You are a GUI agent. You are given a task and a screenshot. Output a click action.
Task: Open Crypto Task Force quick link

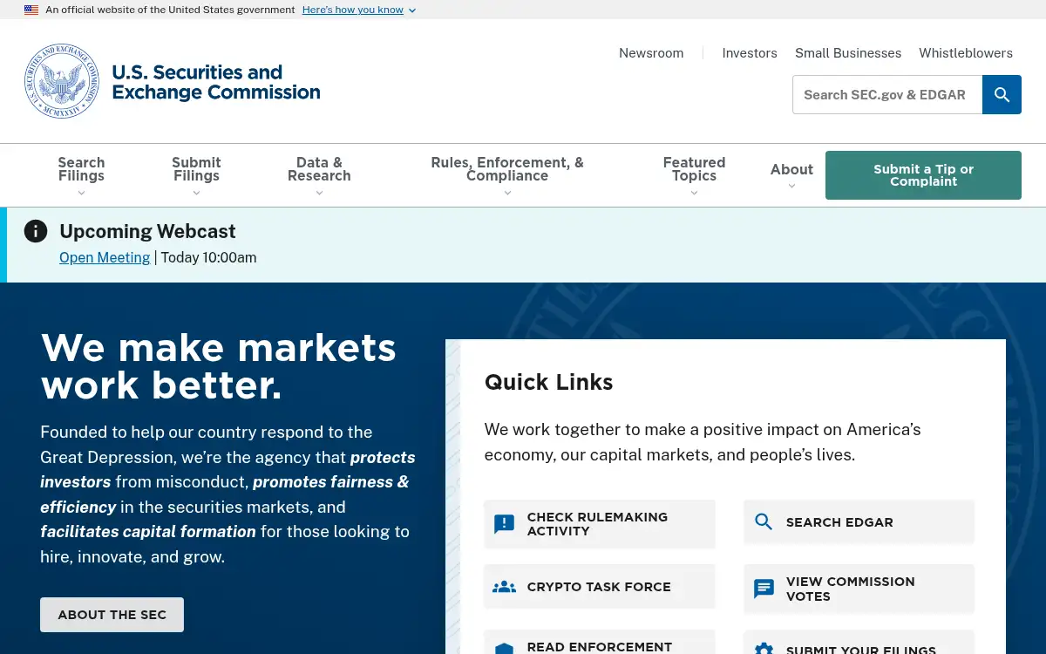pyautogui.click(x=600, y=587)
